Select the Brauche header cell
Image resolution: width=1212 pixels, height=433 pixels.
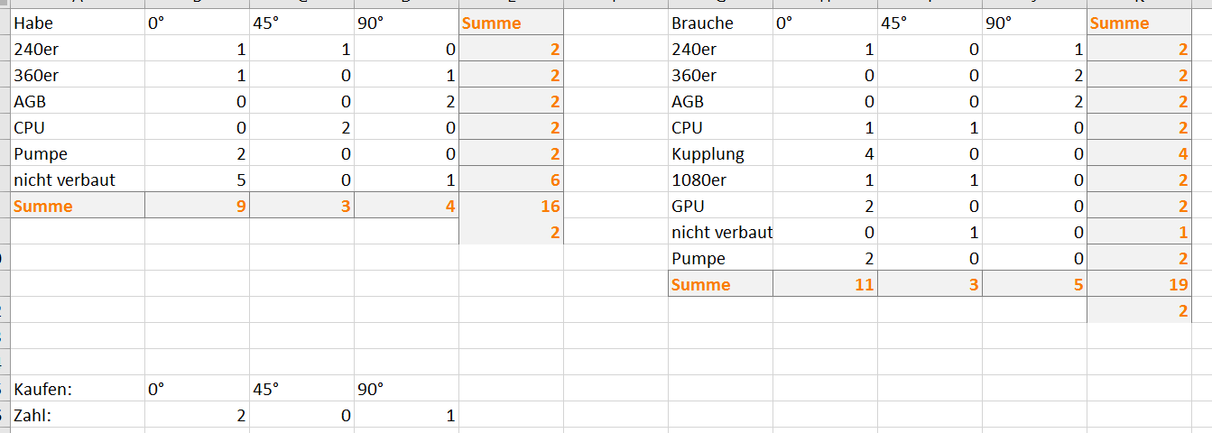[720, 23]
